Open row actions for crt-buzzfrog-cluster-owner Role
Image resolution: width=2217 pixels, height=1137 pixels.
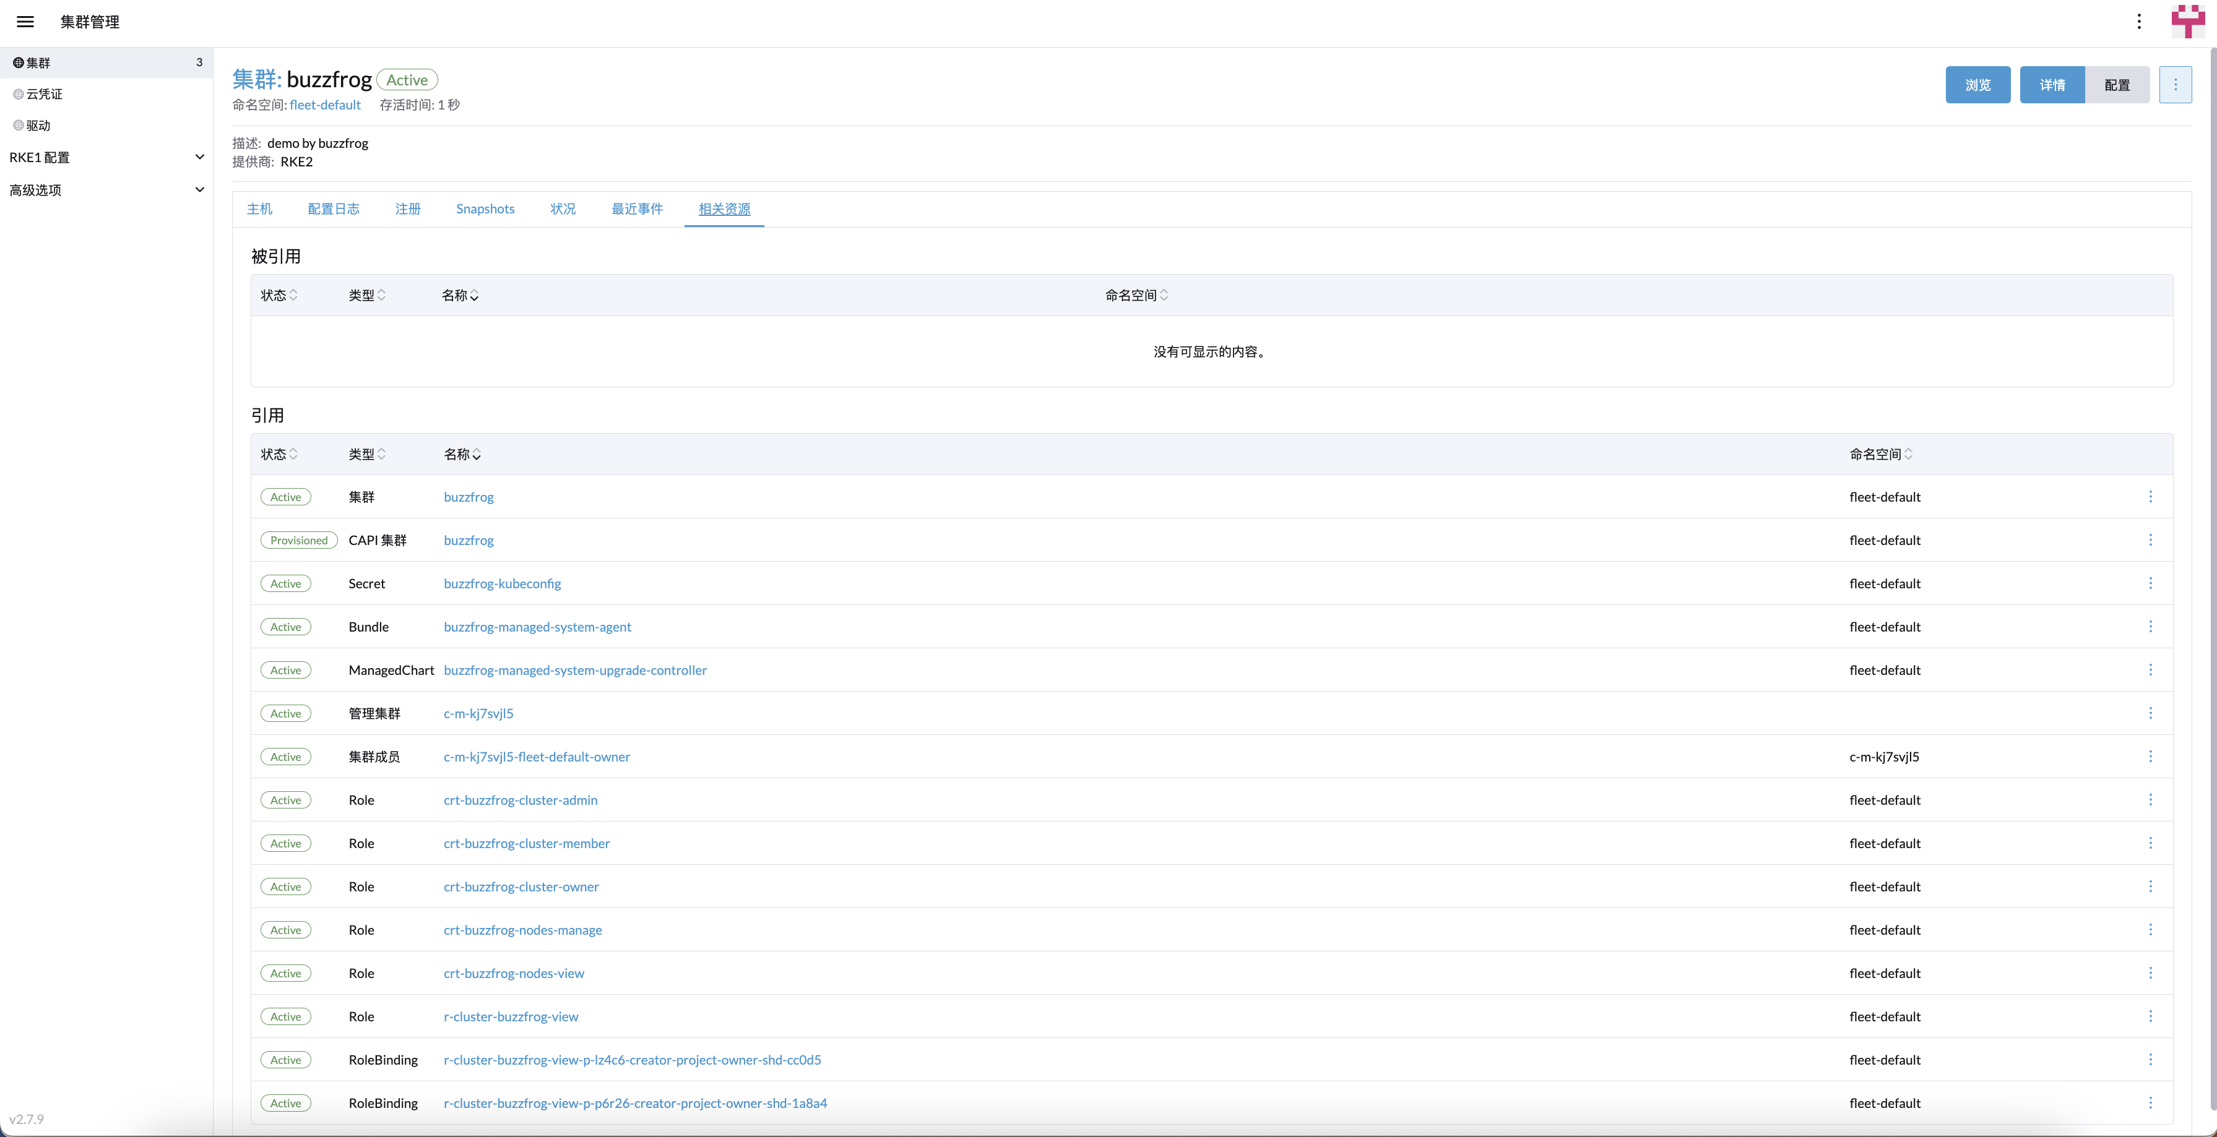(x=2150, y=886)
